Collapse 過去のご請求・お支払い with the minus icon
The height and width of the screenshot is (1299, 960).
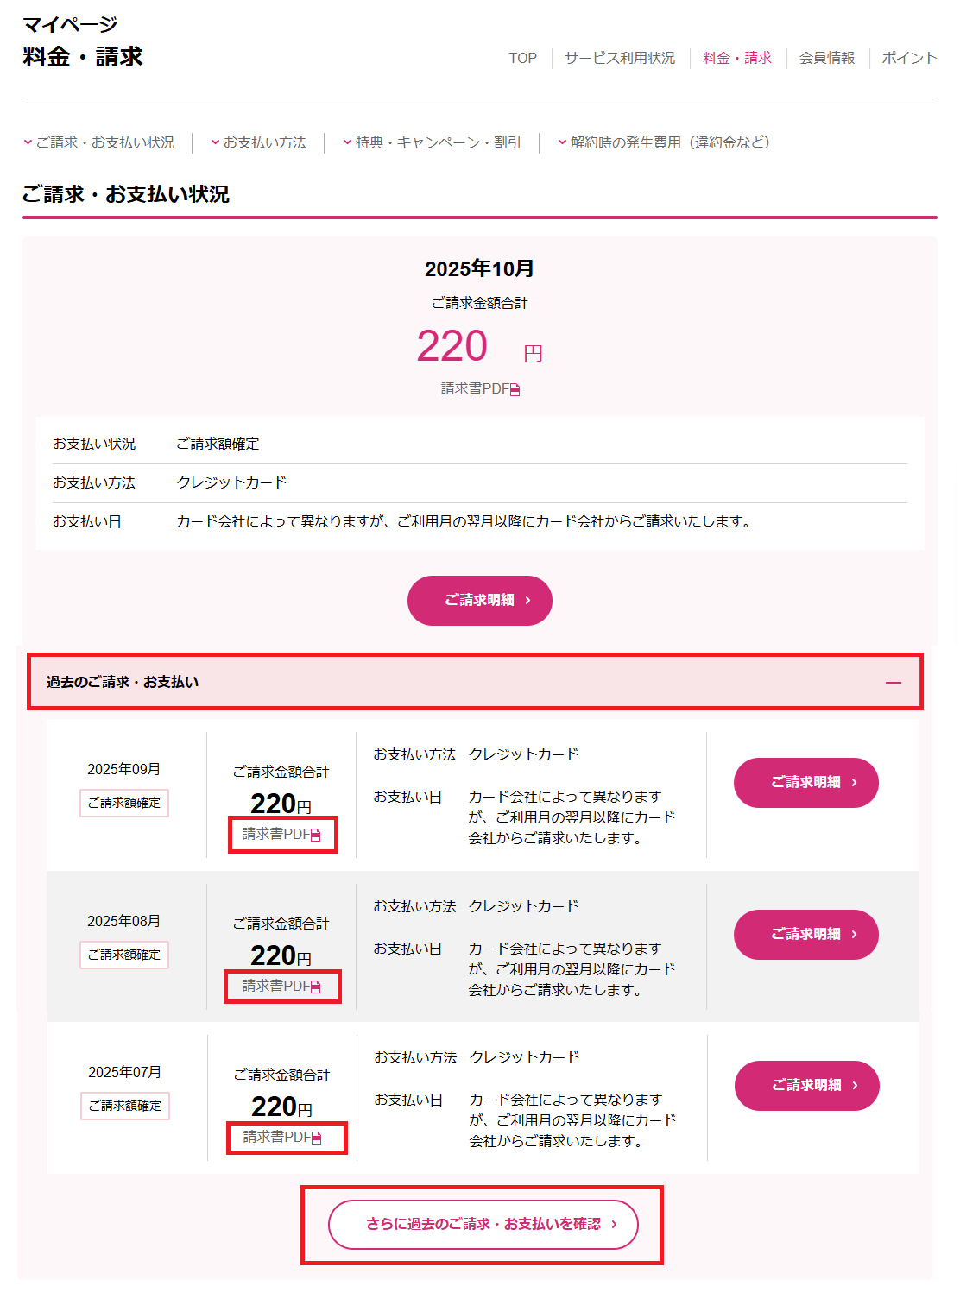894,683
